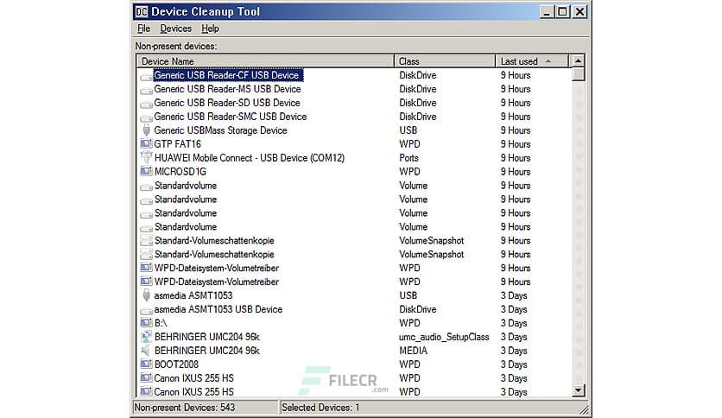
Task: Select the BOOT2008 device entry
Action: 176,364
